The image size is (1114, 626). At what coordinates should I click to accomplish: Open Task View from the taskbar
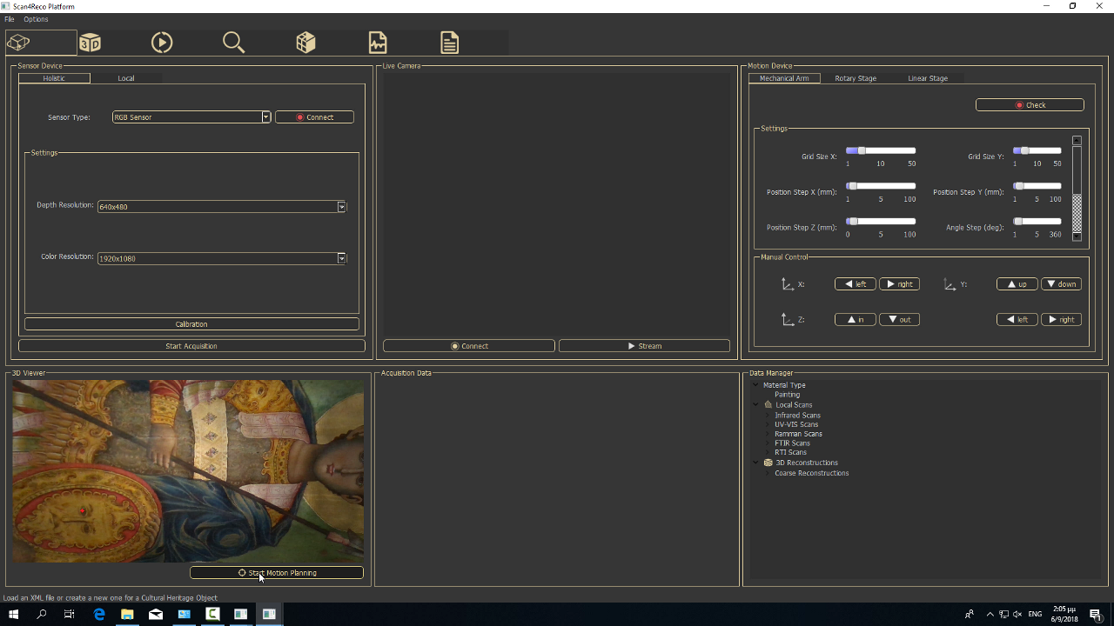coord(70,614)
